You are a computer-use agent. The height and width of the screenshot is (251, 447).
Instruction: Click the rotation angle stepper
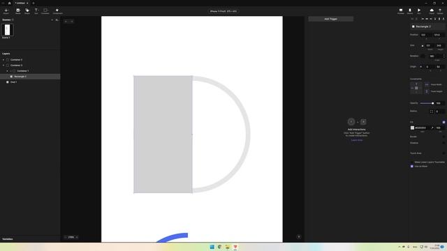tap(444, 56)
